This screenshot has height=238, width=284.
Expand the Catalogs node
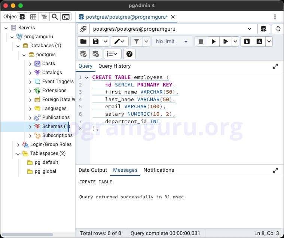[x=30, y=73]
